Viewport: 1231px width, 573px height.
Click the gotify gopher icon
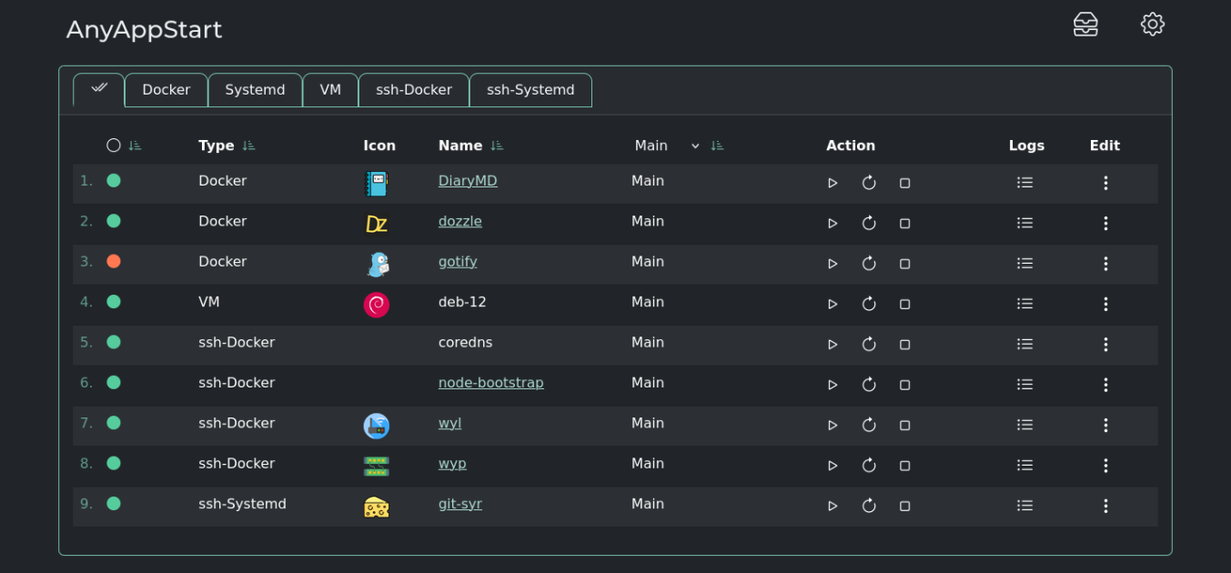click(377, 265)
